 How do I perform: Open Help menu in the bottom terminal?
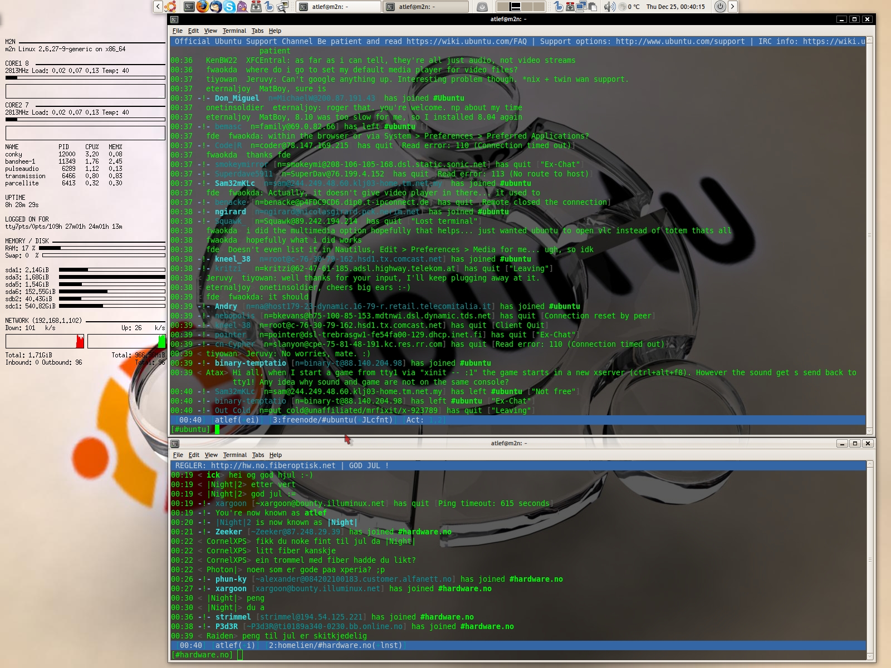pos(276,455)
